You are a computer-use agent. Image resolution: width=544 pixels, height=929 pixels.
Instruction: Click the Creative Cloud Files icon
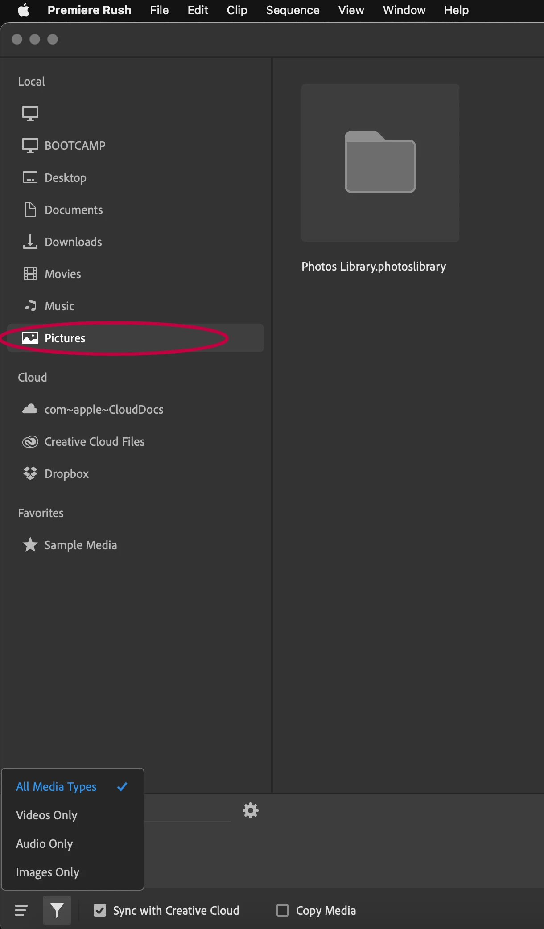(x=30, y=442)
